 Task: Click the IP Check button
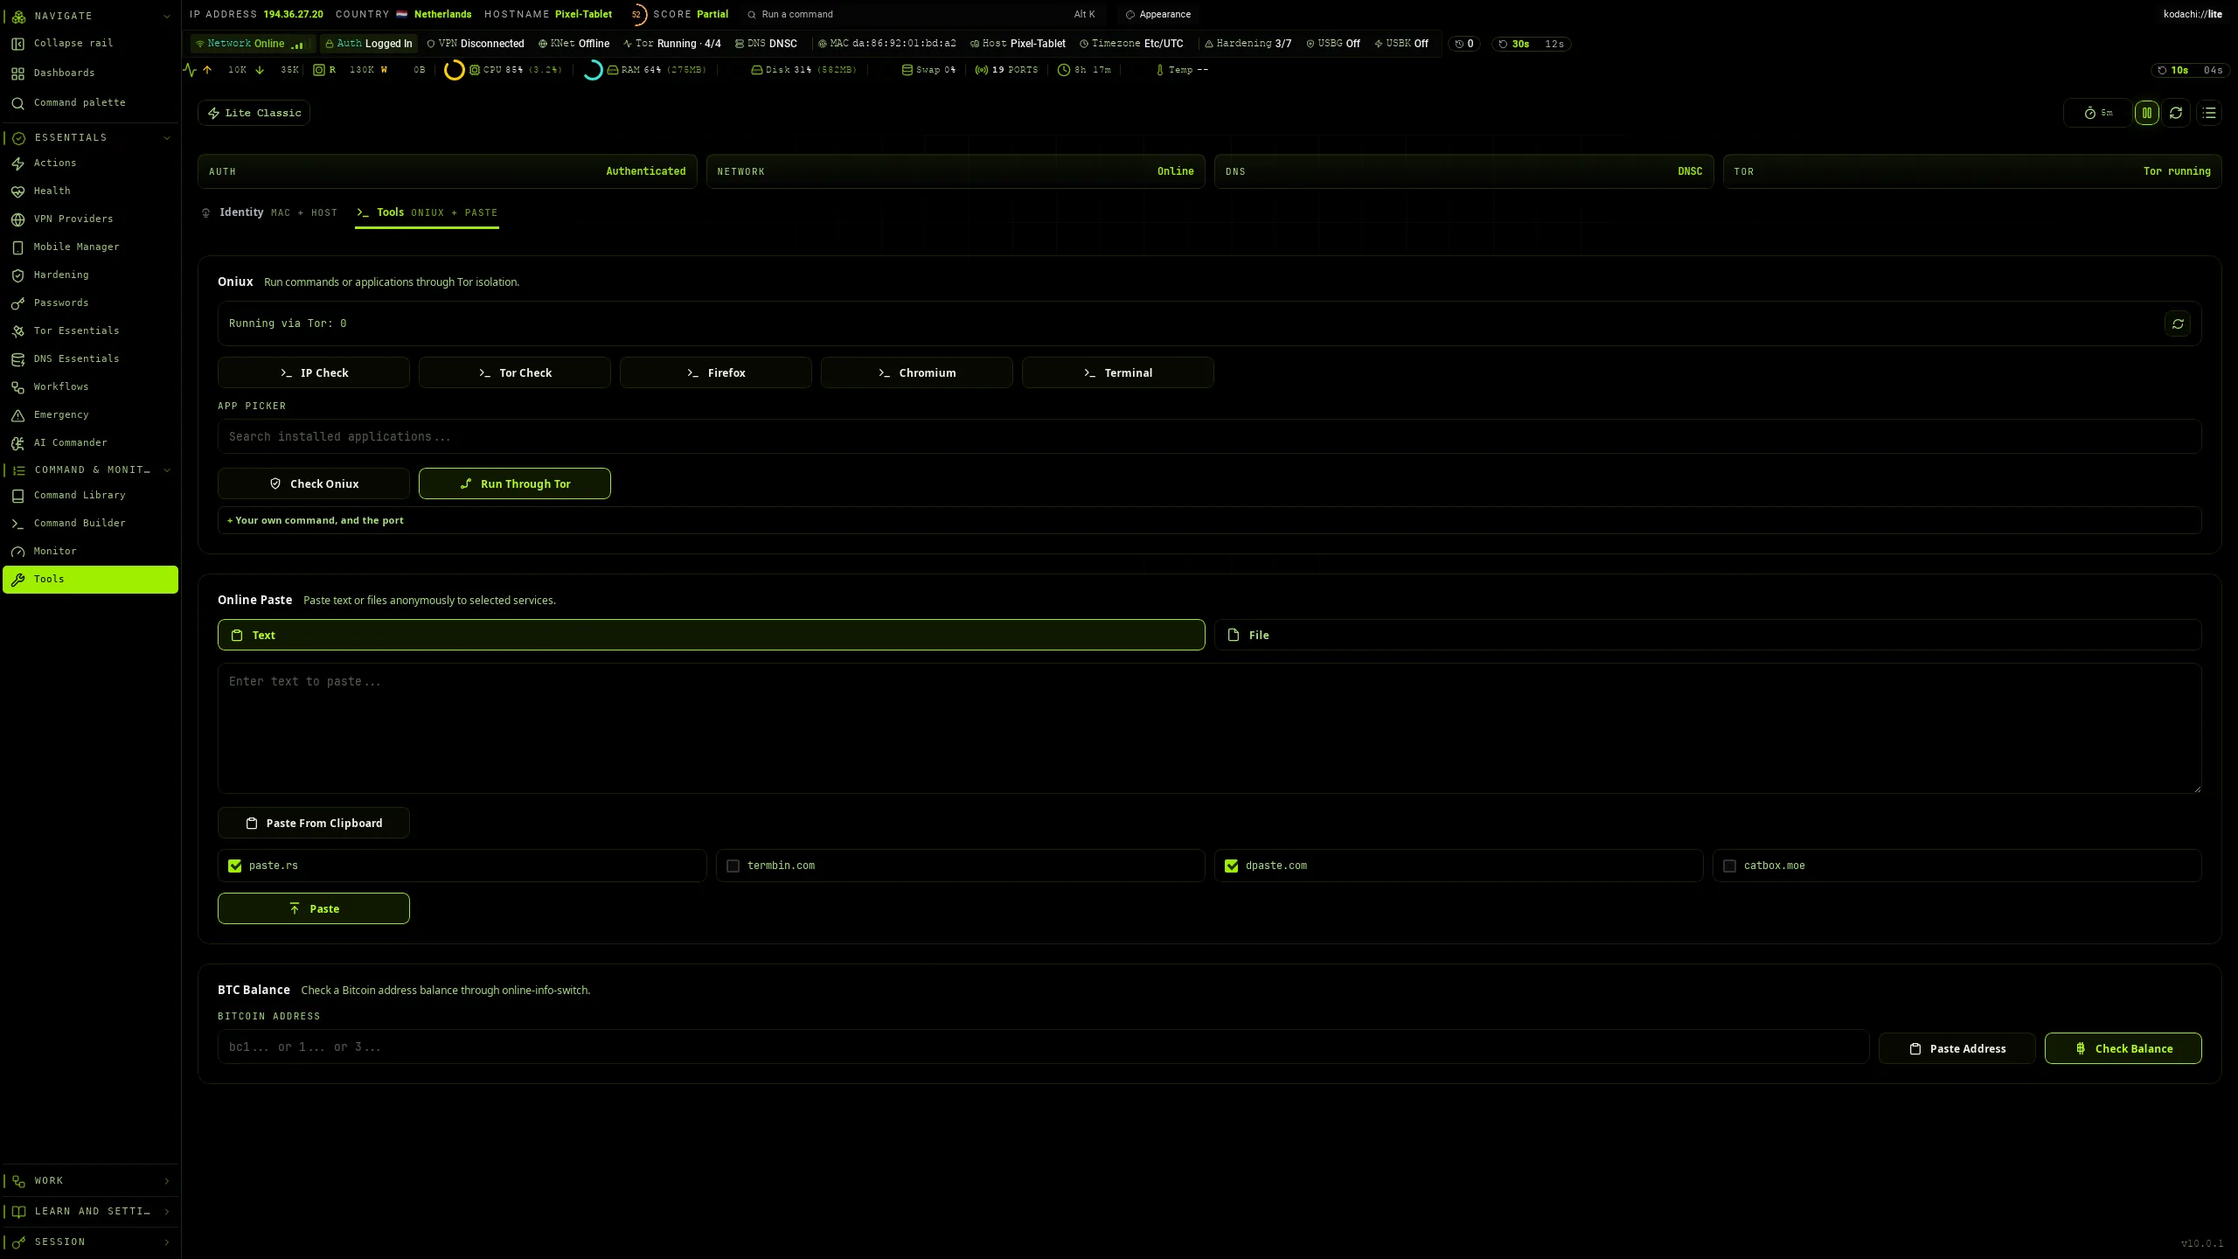click(314, 372)
